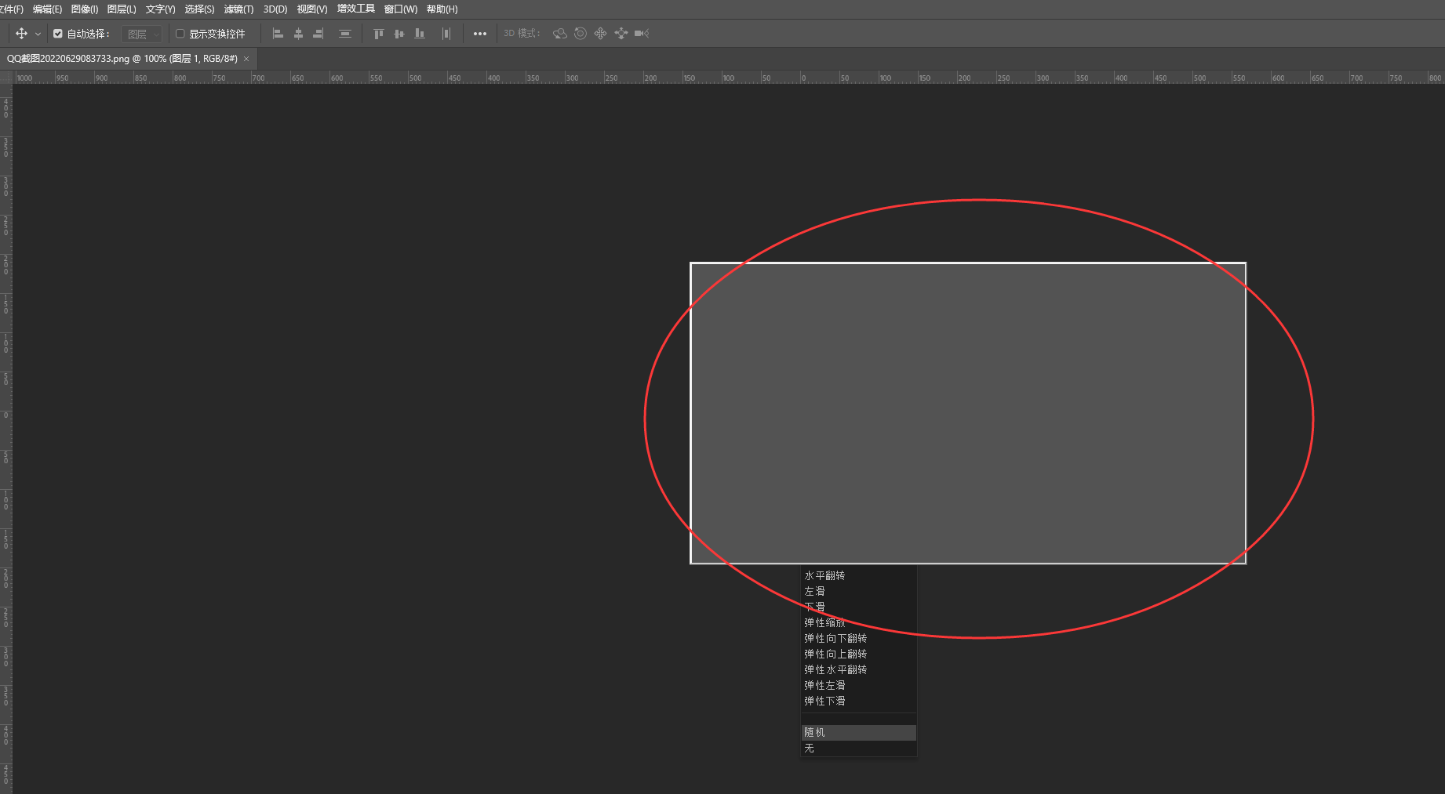Choose 弹性缩放 from the list

coord(858,622)
